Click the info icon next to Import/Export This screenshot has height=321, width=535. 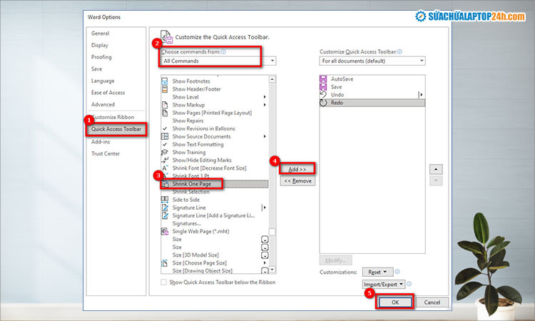(409, 284)
